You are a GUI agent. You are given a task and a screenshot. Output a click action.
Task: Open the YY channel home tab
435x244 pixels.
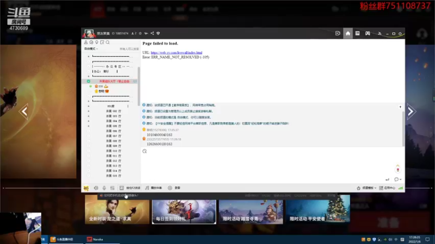[x=347, y=34]
